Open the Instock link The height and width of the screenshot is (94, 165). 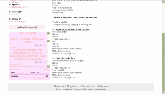(14, 14)
